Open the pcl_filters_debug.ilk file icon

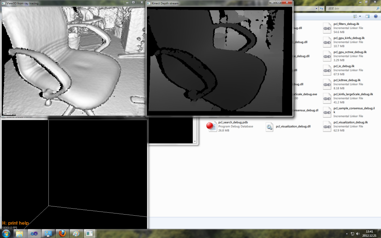tap(327, 28)
